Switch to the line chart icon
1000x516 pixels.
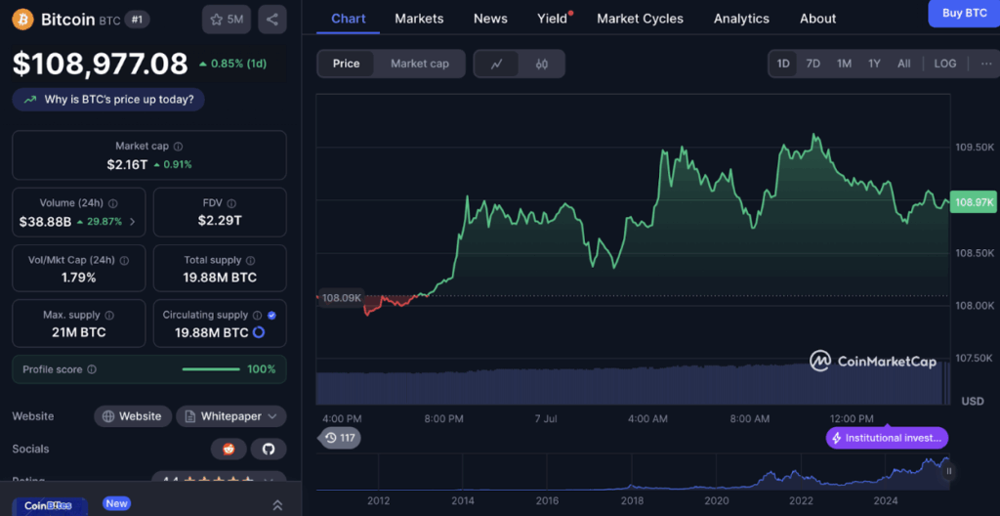click(497, 64)
